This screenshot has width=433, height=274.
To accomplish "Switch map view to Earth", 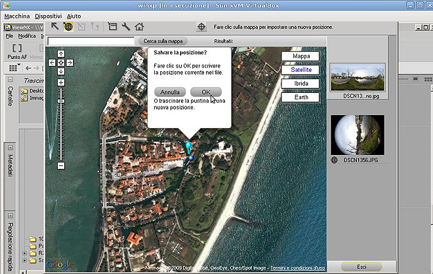I will coord(300,97).
